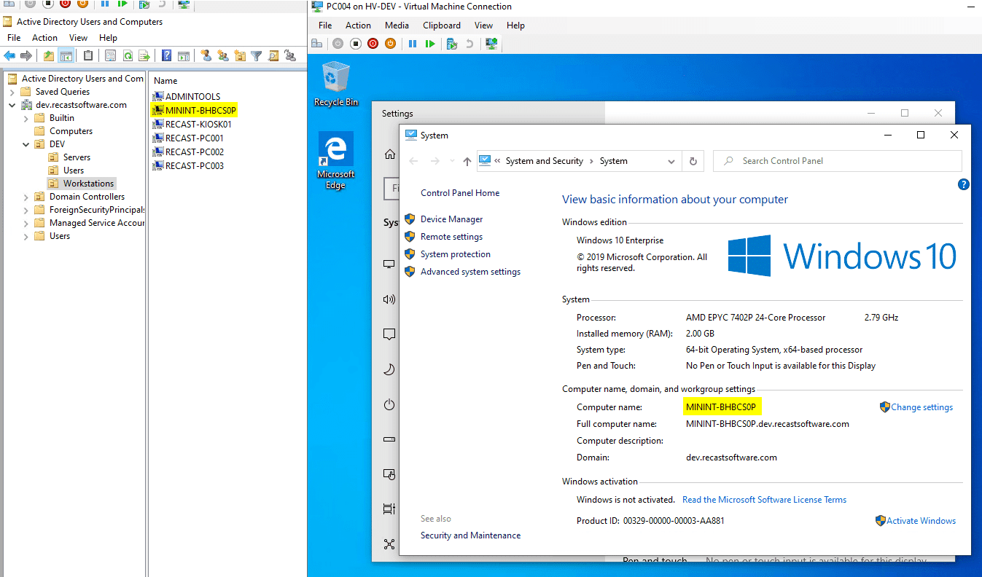Activate Windows via the activation link
The height and width of the screenshot is (577, 982).
[920, 520]
